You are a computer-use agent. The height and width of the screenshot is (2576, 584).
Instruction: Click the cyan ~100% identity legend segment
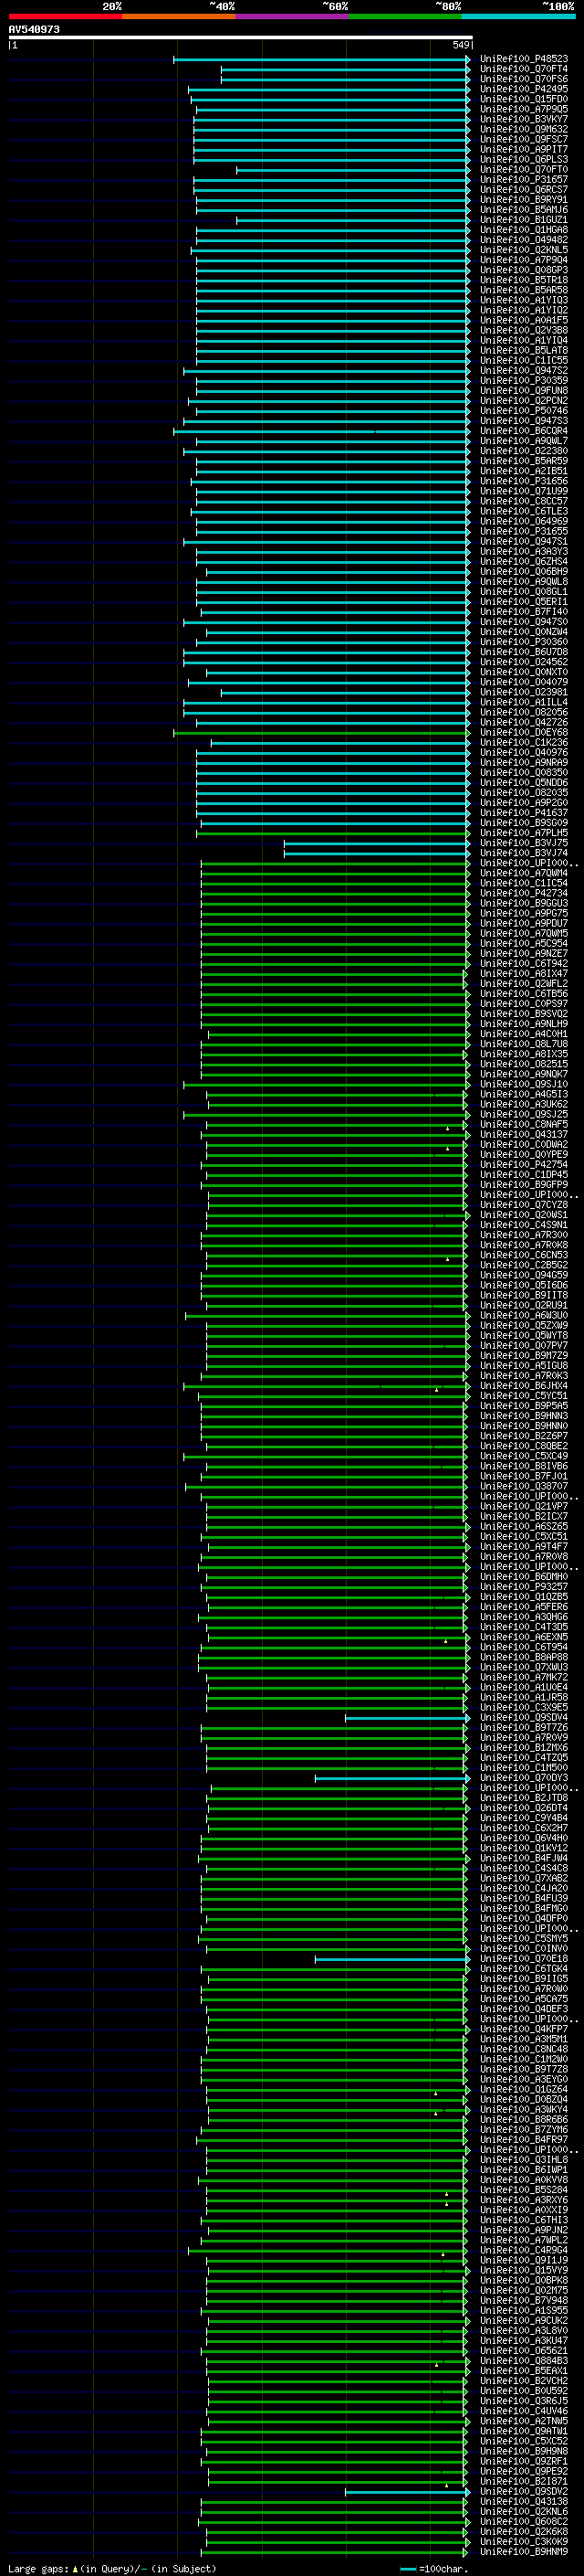point(518,16)
